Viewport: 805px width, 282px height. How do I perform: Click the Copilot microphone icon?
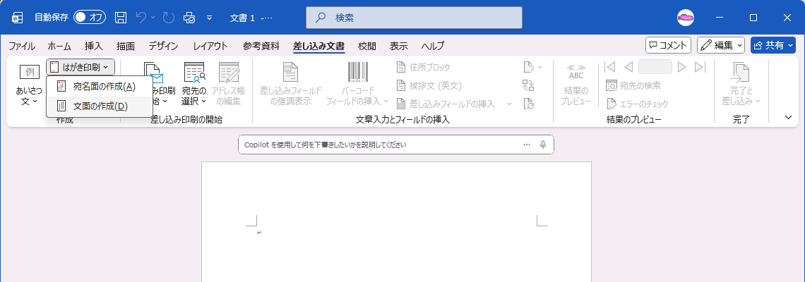[543, 145]
